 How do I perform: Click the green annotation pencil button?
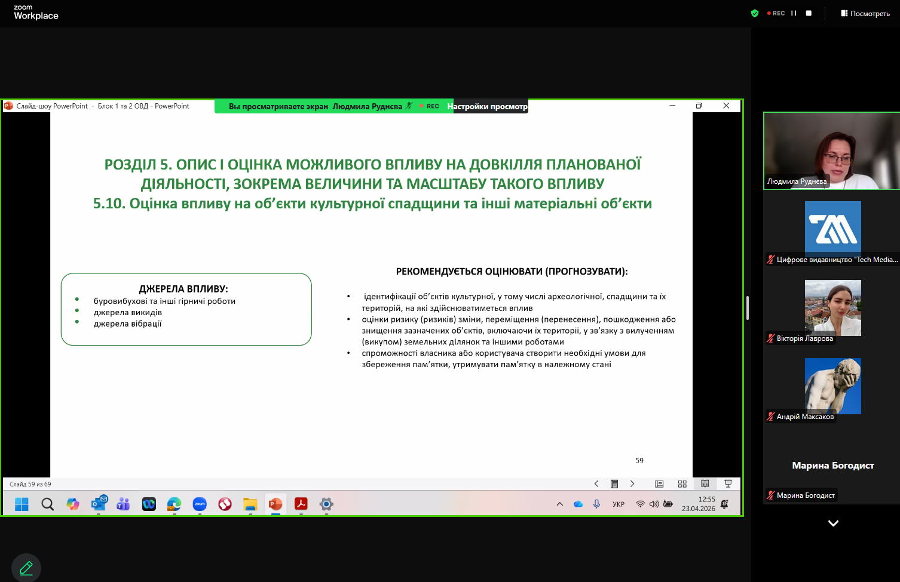pos(26,568)
